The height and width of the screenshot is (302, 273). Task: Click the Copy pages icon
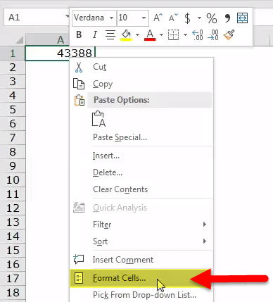coord(79,84)
